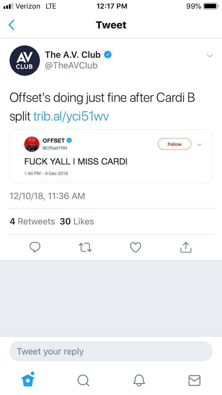Screen dimensions: 222x395
Task: Open the Messages envelope tab
Action: click(194, 380)
